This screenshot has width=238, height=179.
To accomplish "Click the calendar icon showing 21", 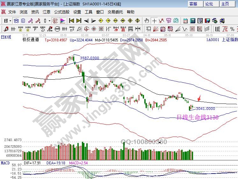I will [x=185, y=21].
